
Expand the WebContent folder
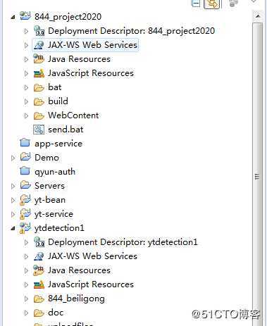pos(26,115)
